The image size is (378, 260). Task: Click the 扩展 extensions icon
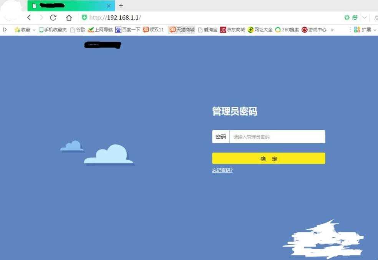click(362, 30)
